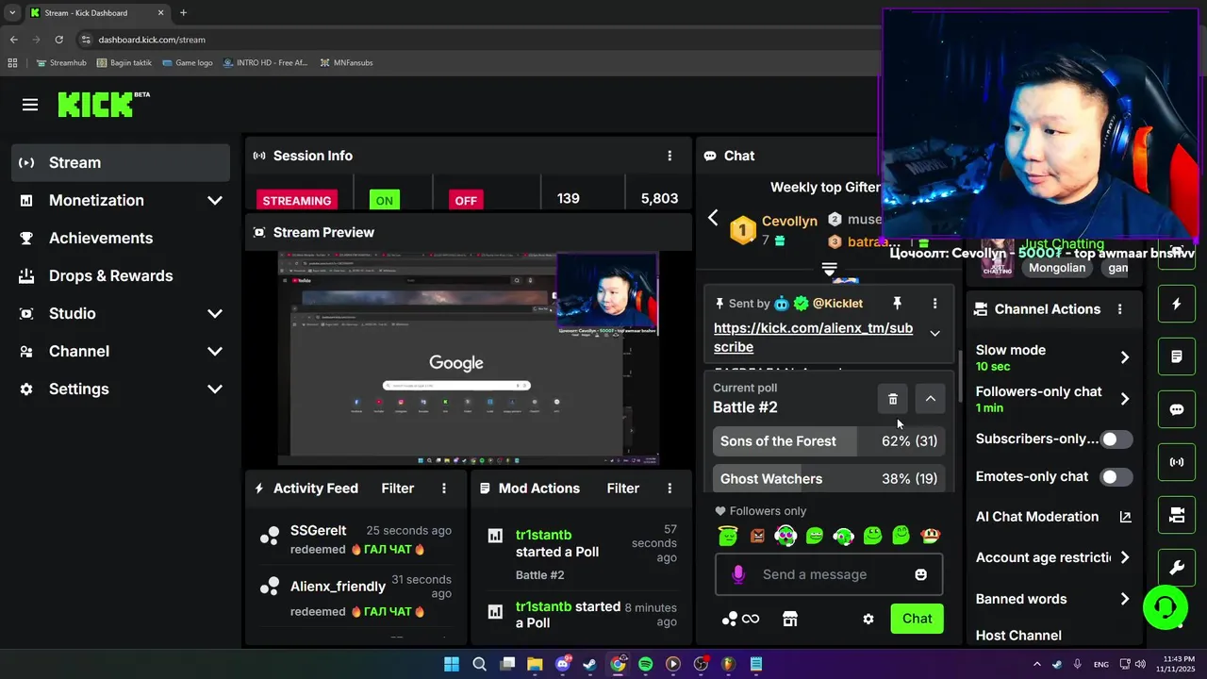The height and width of the screenshot is (679, 1207).
Task: Open Followers-only chat settings arrow
Action: coord(1124,399)
